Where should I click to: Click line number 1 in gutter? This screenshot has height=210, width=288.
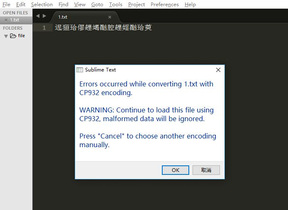tap(44, 28)
